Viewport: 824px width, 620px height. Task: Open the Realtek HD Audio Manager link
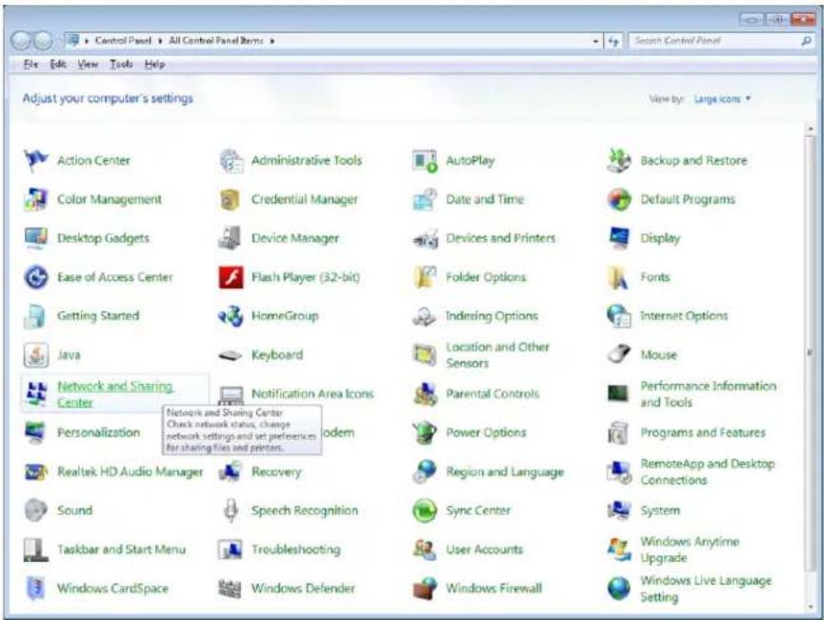coord(130,471)
